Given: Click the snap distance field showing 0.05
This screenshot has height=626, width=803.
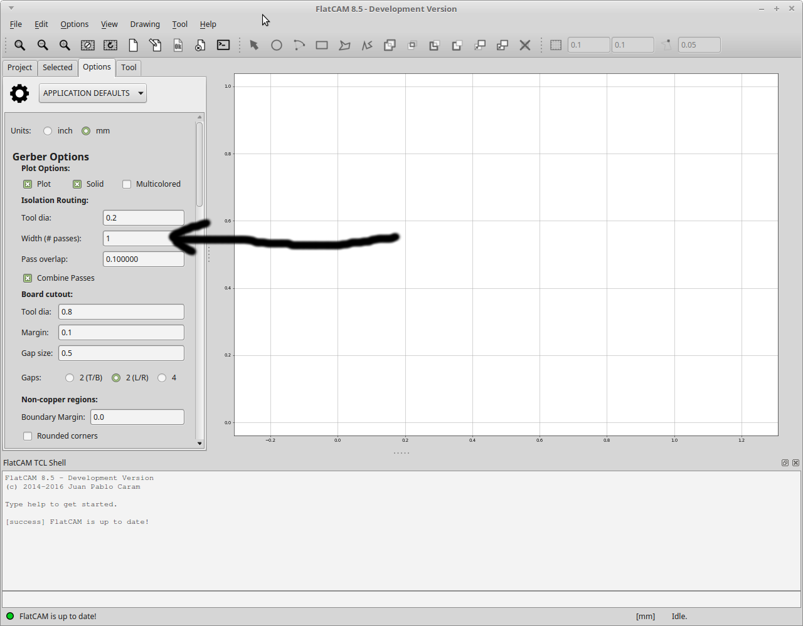Looking at the screenshot, I should click(x=699, y=45).
